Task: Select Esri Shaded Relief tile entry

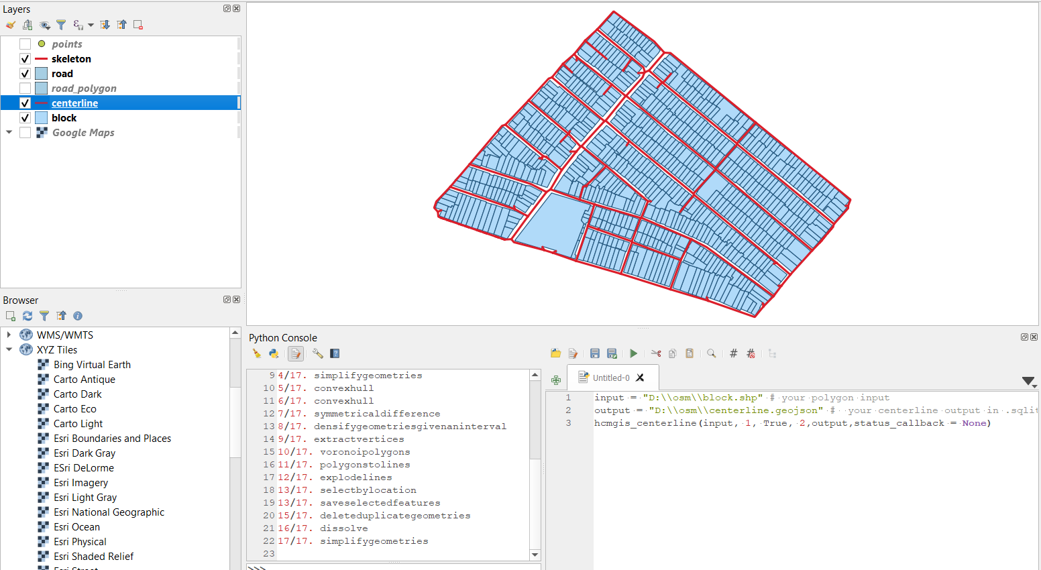Action: click(x=93, y=557)
